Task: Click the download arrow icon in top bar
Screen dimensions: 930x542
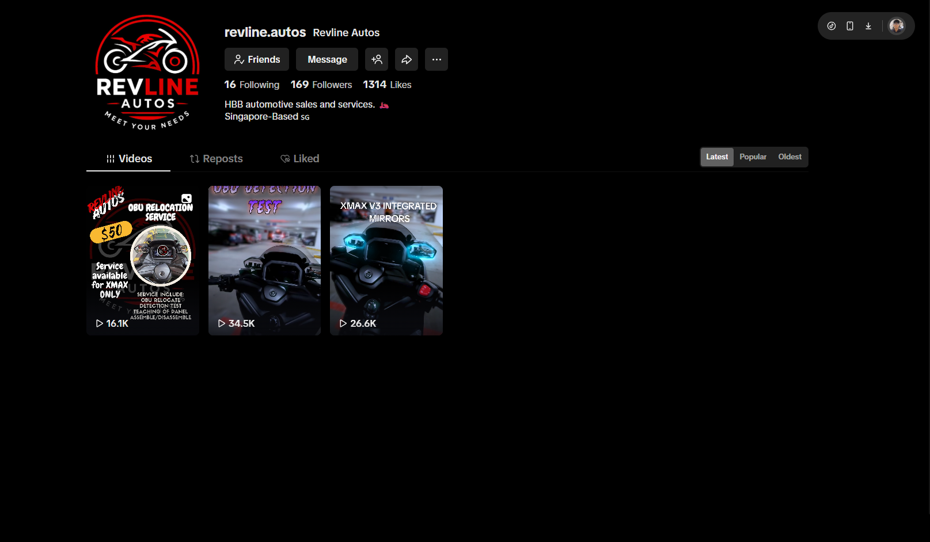Action: coord(868,26)
